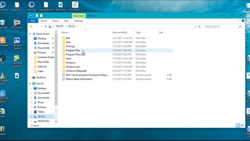Open DIALux evo desktop shortcut
This screenshot has width=250, height=141.
(x=17, y=24)
